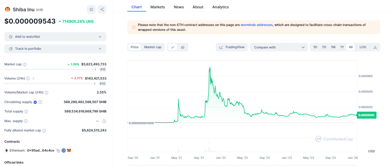Viewport: 391px width, 166px height.
Task: Select the 7D time range
Action: pos(324,47)
